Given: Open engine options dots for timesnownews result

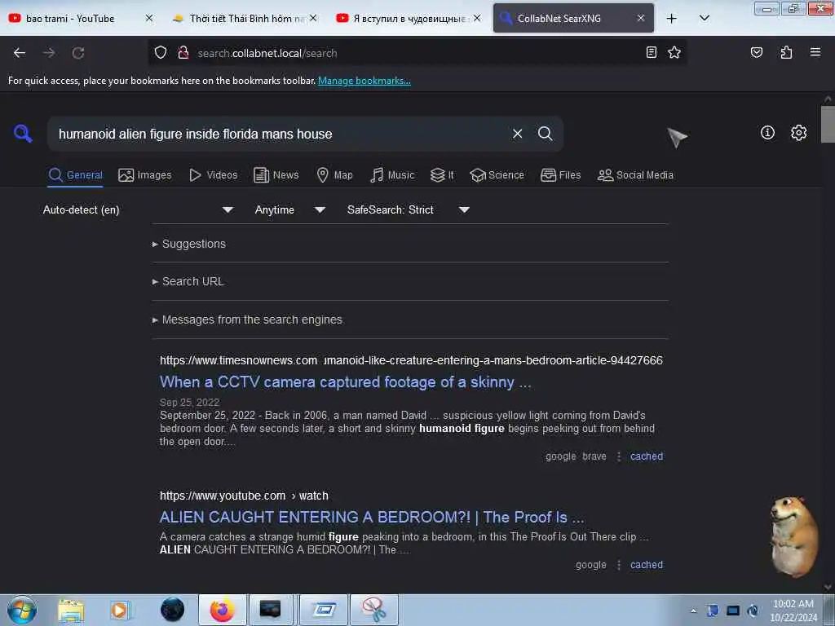Looking at the screenshot, I should click(618, 456).
